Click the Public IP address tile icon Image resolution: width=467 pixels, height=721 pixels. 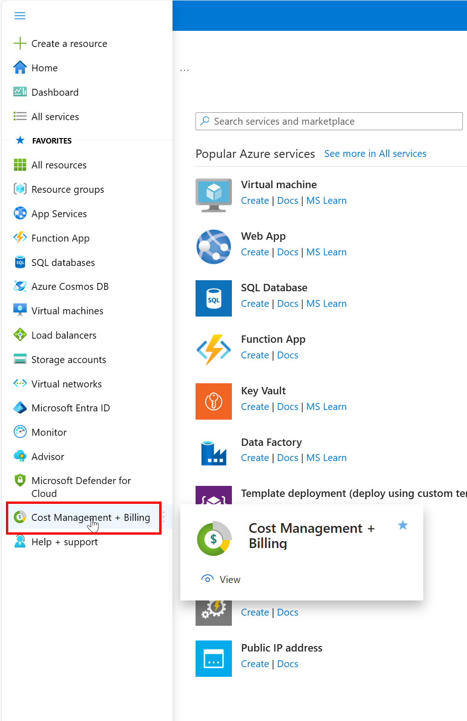coord(213,658)
